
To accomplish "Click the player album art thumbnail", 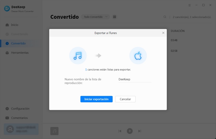I will [x=55, y=131].
